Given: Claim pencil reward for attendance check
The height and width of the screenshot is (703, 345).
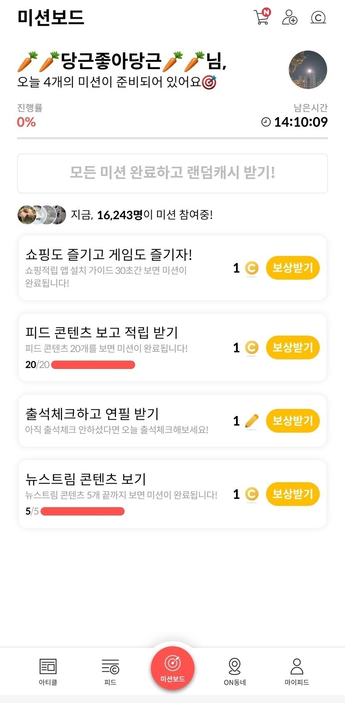Looking at the screenshot, I should (x=293, y=421).
